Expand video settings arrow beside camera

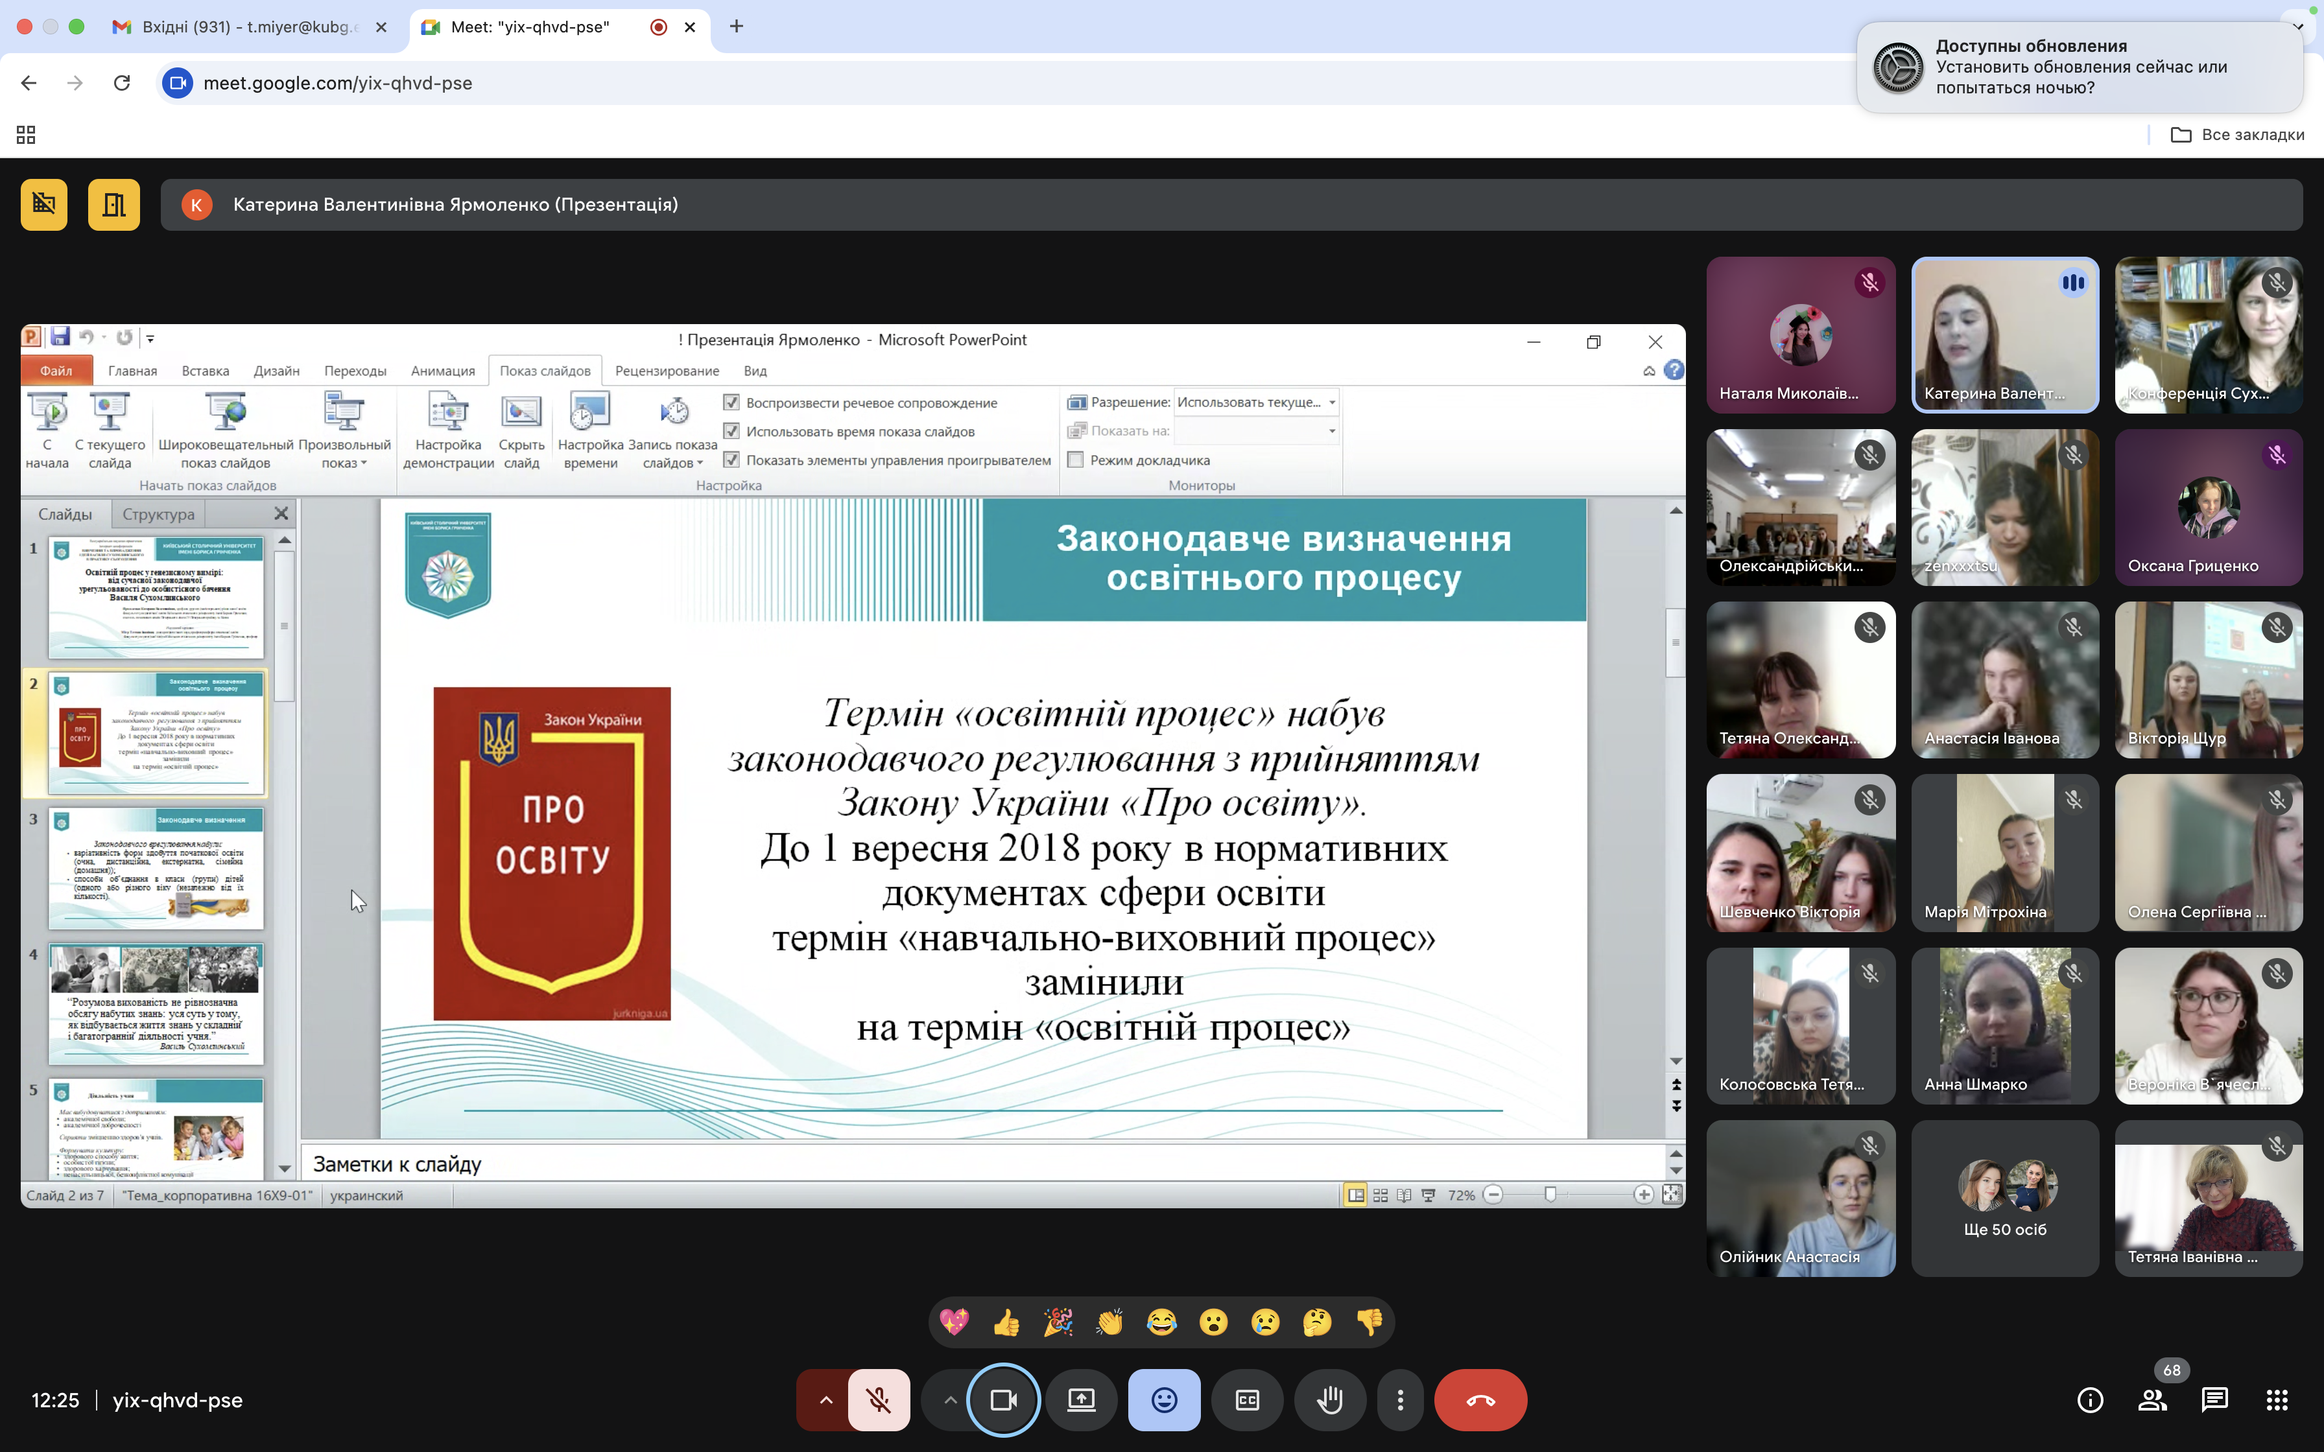[x=949, y=1400]
